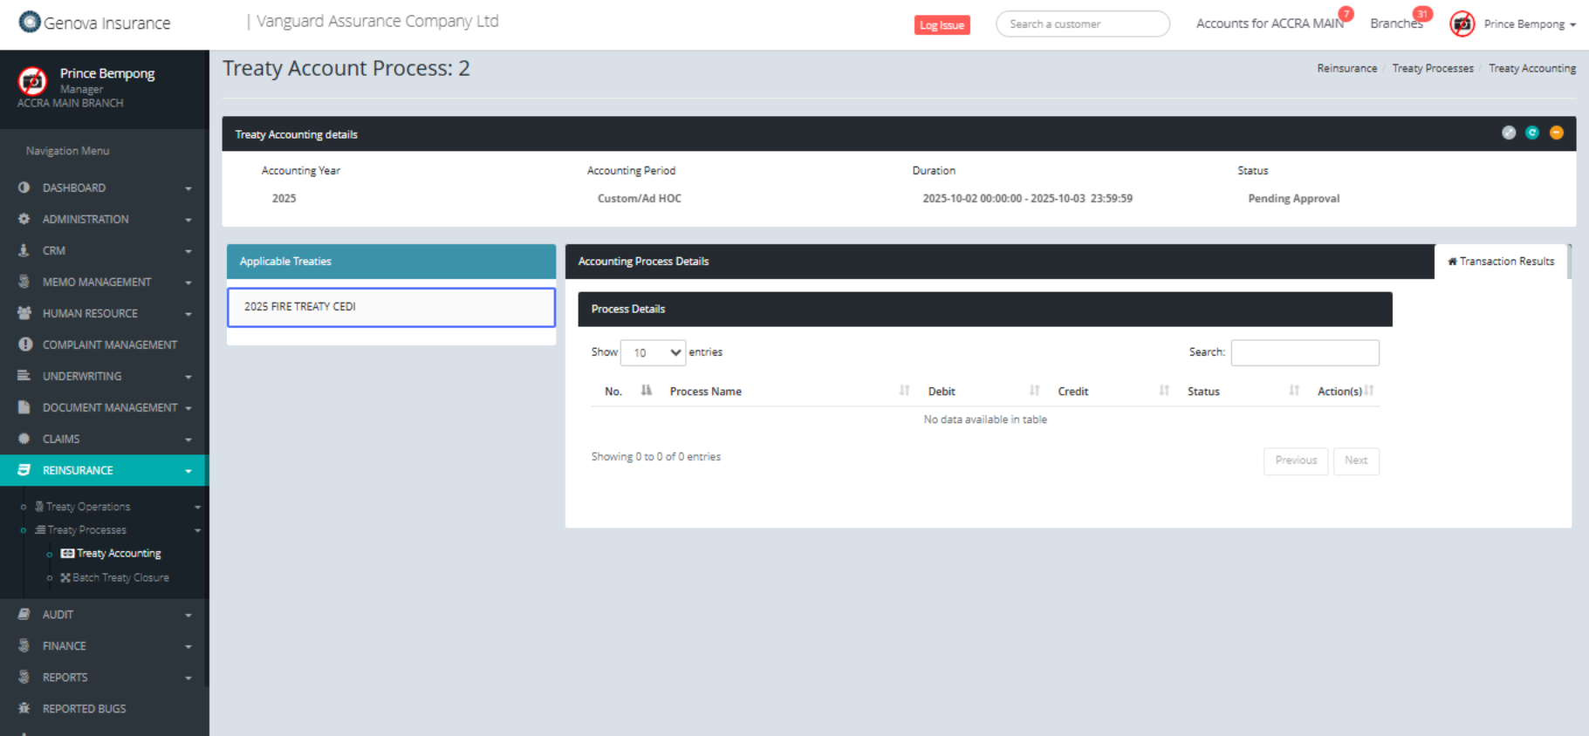Click the user avatar in top bar
Viewport: 1589px width, 736px height.
click(1462, 24)
